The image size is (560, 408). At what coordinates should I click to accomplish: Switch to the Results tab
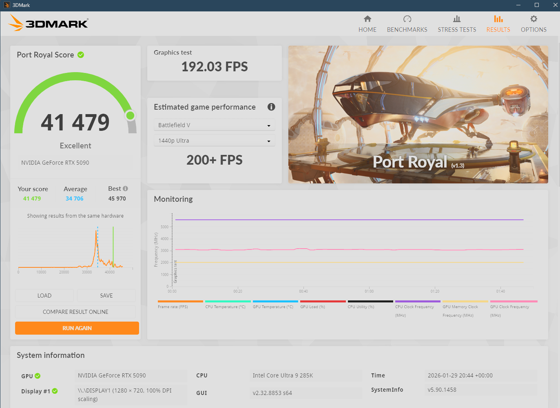(498, 24)
